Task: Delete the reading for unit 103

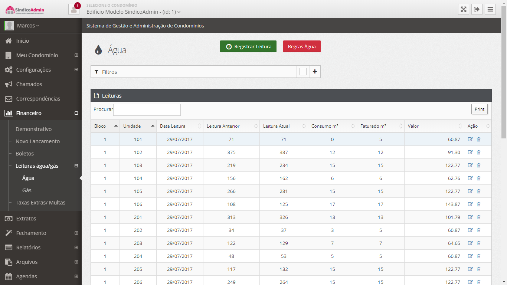Action: tap(478, 165)
